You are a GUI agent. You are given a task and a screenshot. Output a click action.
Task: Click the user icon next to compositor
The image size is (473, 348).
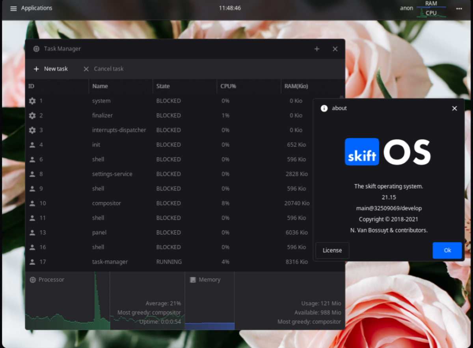[33, 203]
